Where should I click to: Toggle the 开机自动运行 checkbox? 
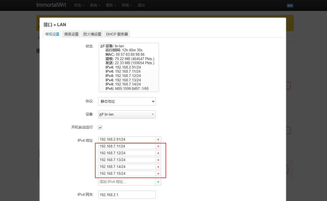pyautogui.click(x=100, y=128)
